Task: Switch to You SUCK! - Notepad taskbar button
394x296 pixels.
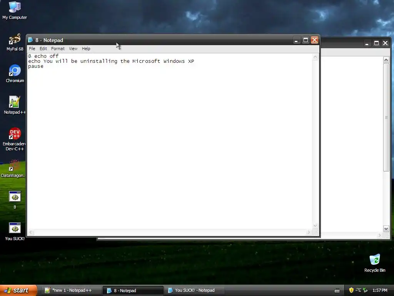Action: click(194, 290)
